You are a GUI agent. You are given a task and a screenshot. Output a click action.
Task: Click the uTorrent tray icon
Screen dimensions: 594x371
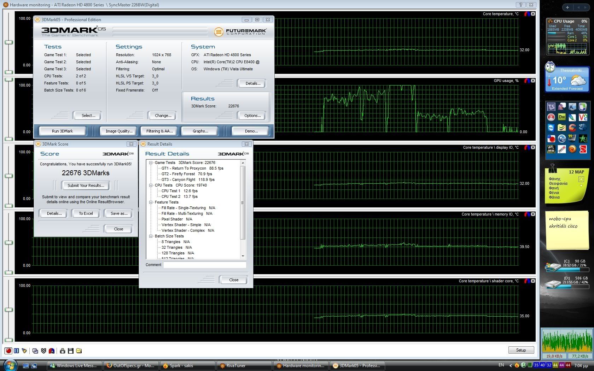[x=523, y=365]
